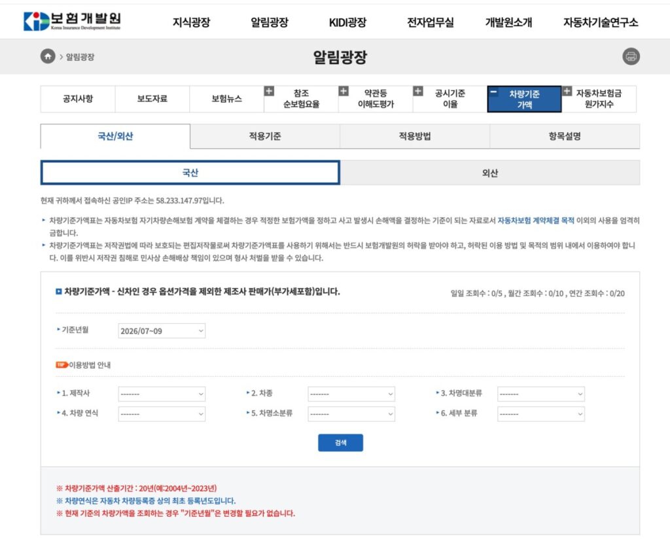Click the 알림광장 page heading

[x=340, y=57]
